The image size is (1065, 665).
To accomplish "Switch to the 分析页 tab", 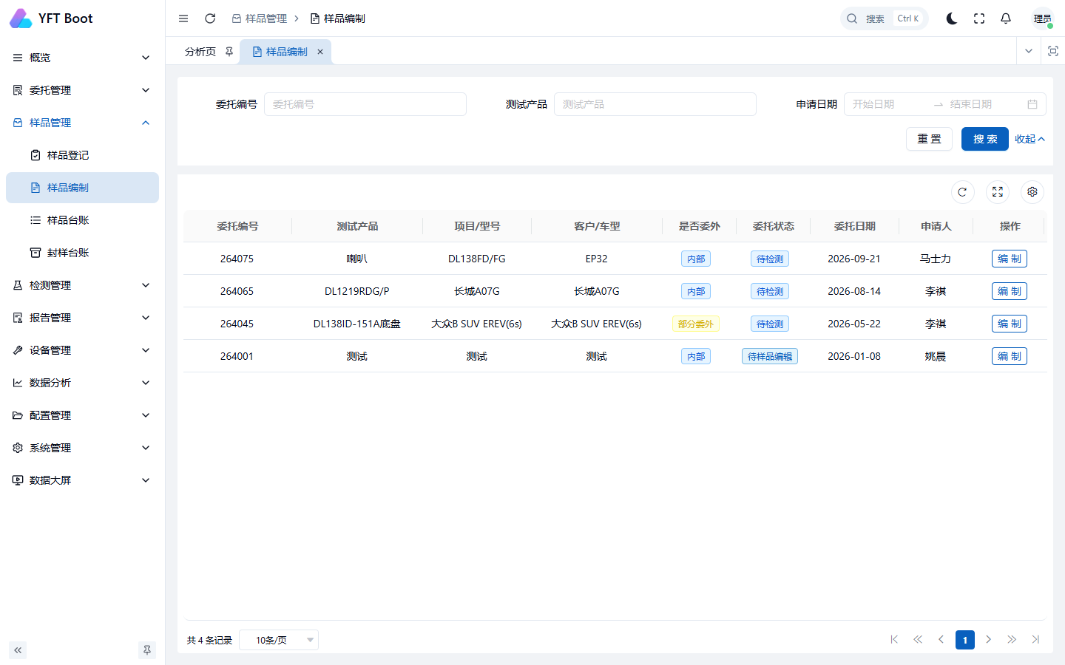I will click(x=200, y=52).
